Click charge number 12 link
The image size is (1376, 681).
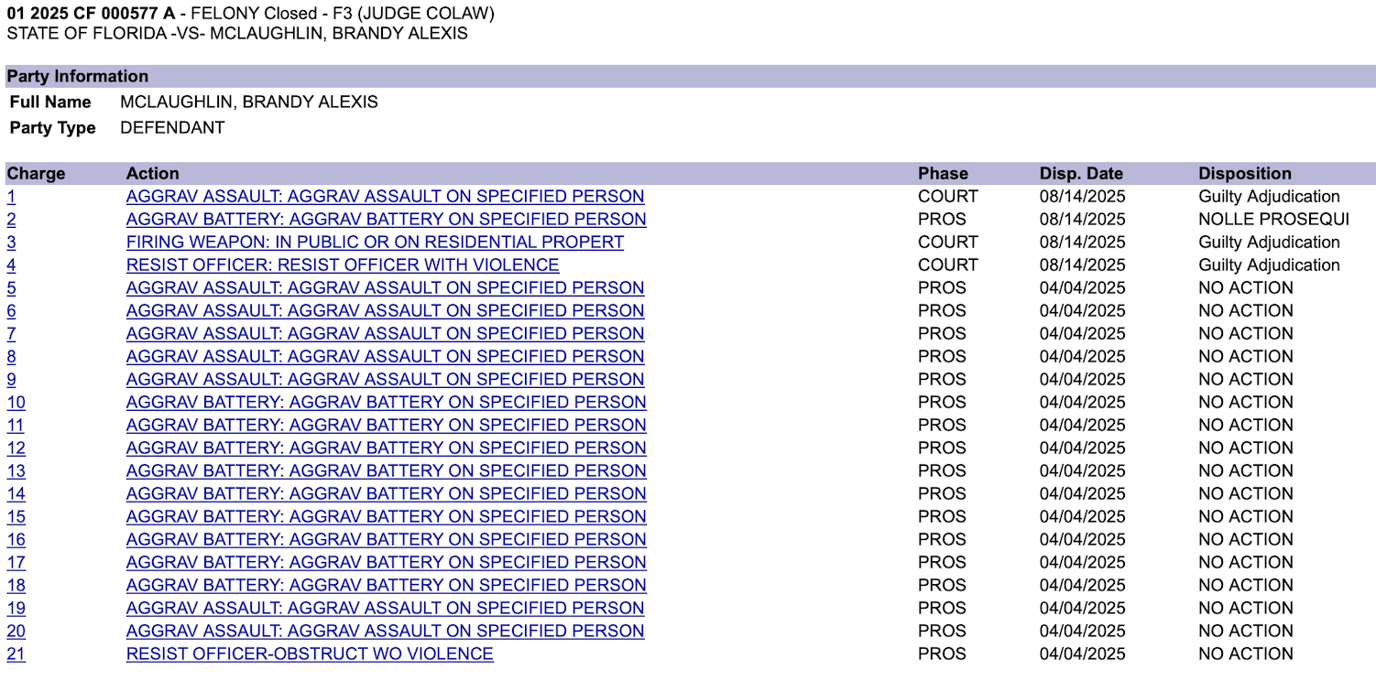click(x=16, y=449)
